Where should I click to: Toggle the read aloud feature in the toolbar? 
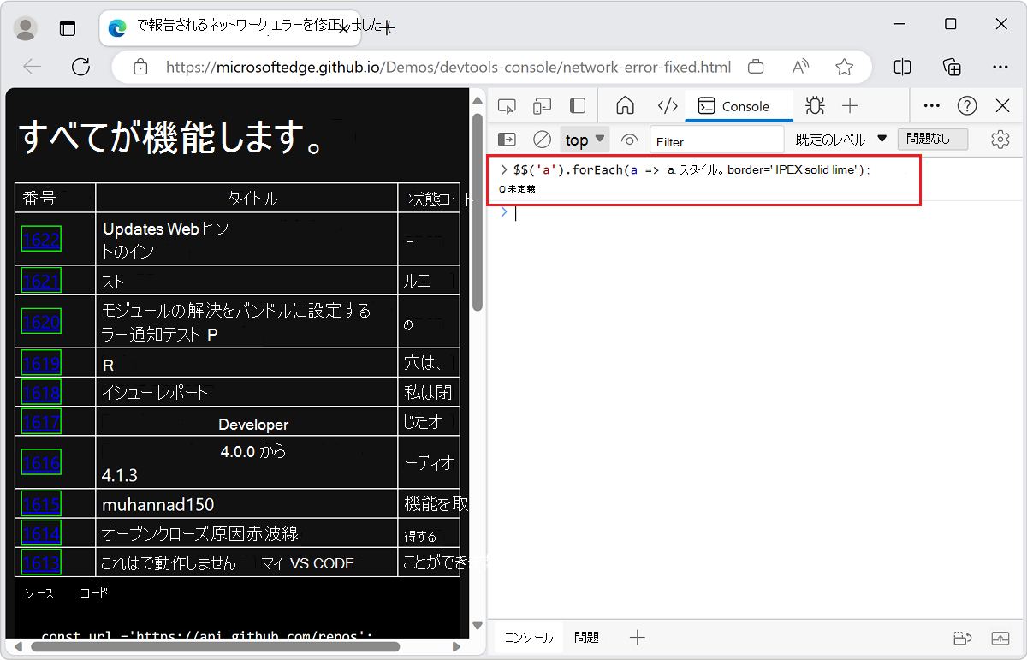pos(799,67)
